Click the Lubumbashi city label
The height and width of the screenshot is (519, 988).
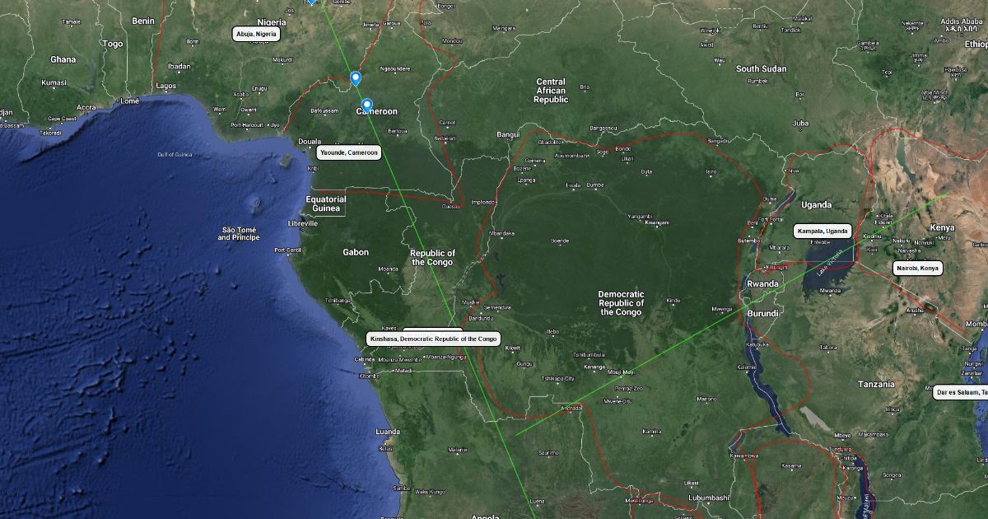pyautogui.click(x=708, y=498)
